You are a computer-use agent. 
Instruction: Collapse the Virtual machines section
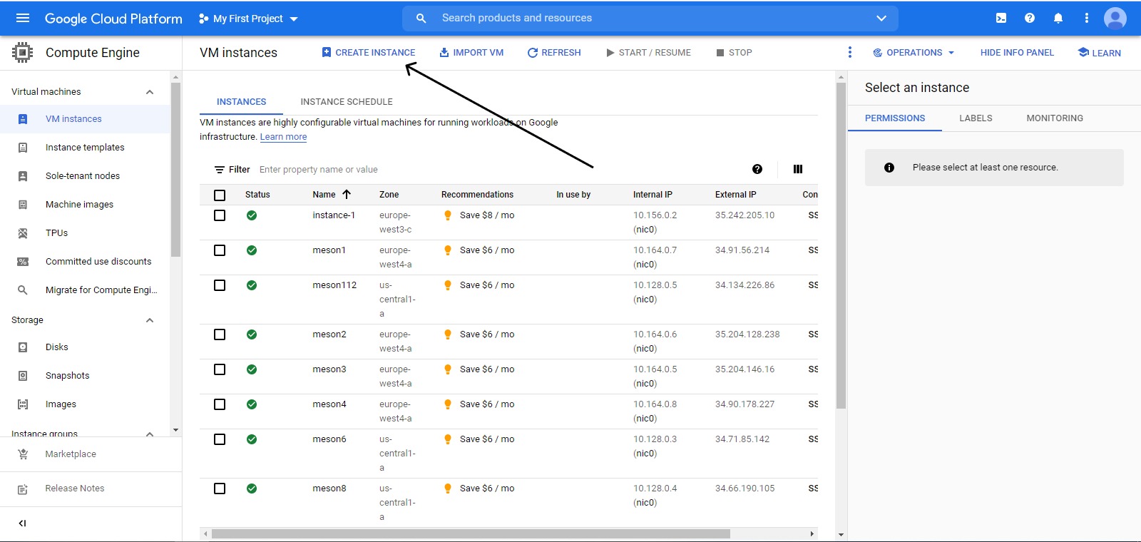click(x=150, y=92)
